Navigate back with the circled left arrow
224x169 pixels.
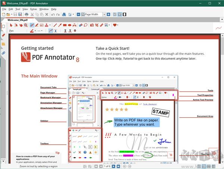tap(125, 166)
